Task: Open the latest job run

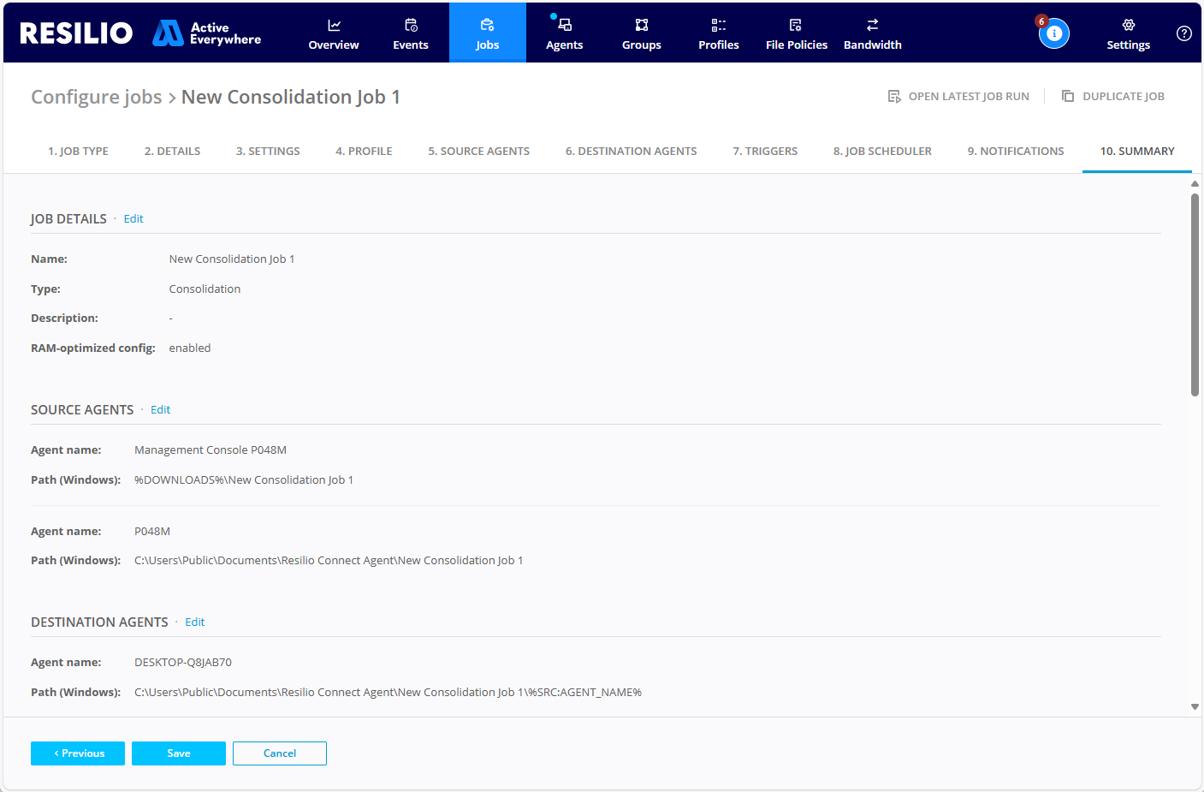Action: [958, 96]
